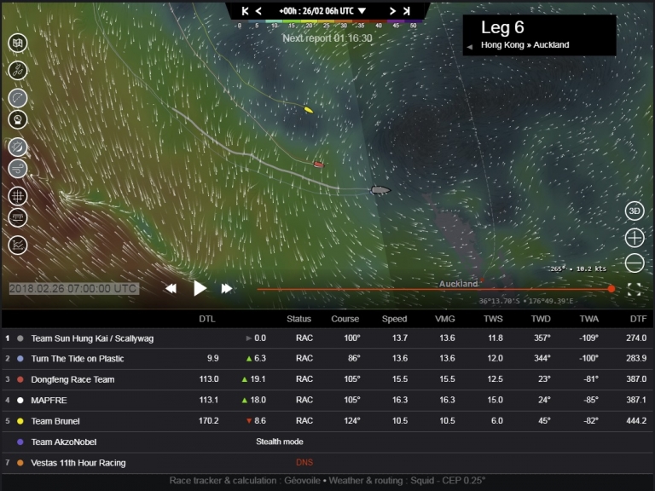Fast forward the race playback
This screenshot has width=655, height=491.
(x=226, y=288)
